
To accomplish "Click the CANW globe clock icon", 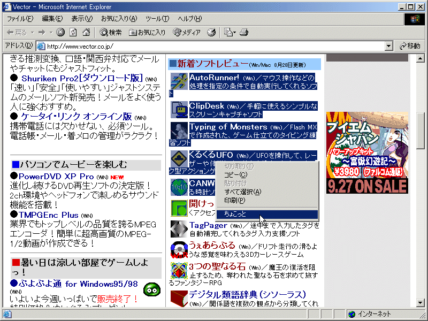I will tap(179, 187).
